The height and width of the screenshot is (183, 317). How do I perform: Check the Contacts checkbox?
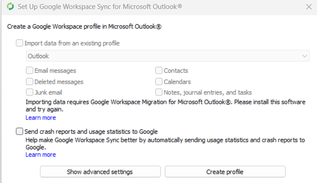coord(158,71)
